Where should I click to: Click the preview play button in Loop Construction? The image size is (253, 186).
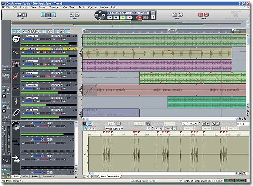pyautogui.click(x=208, y=124)
